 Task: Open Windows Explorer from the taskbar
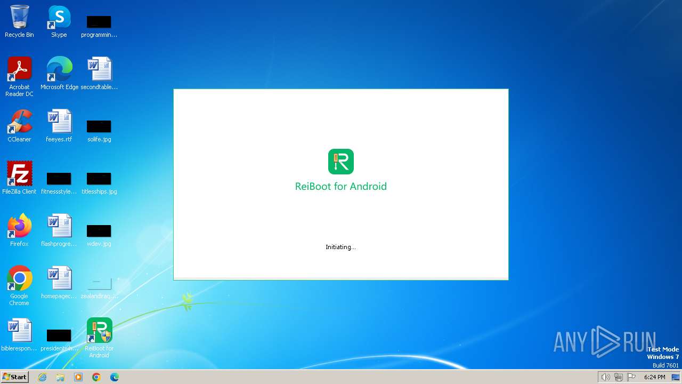point(60,377)
